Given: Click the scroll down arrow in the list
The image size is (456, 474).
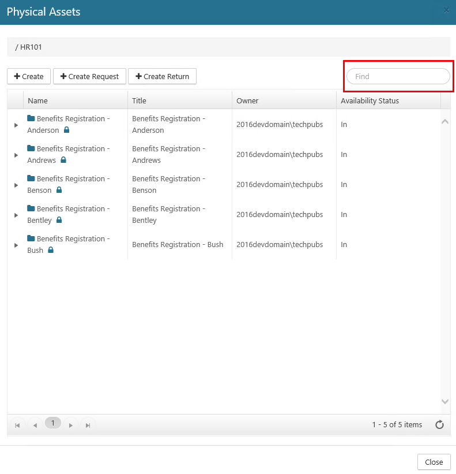Looking at the screenshot, I should [445, 401].
